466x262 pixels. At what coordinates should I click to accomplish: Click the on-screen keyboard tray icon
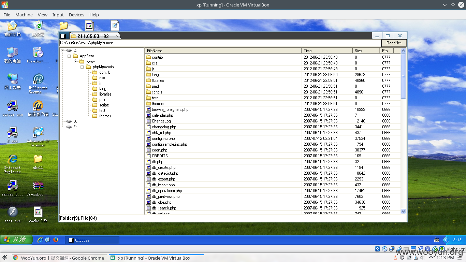tap(437, 240)
